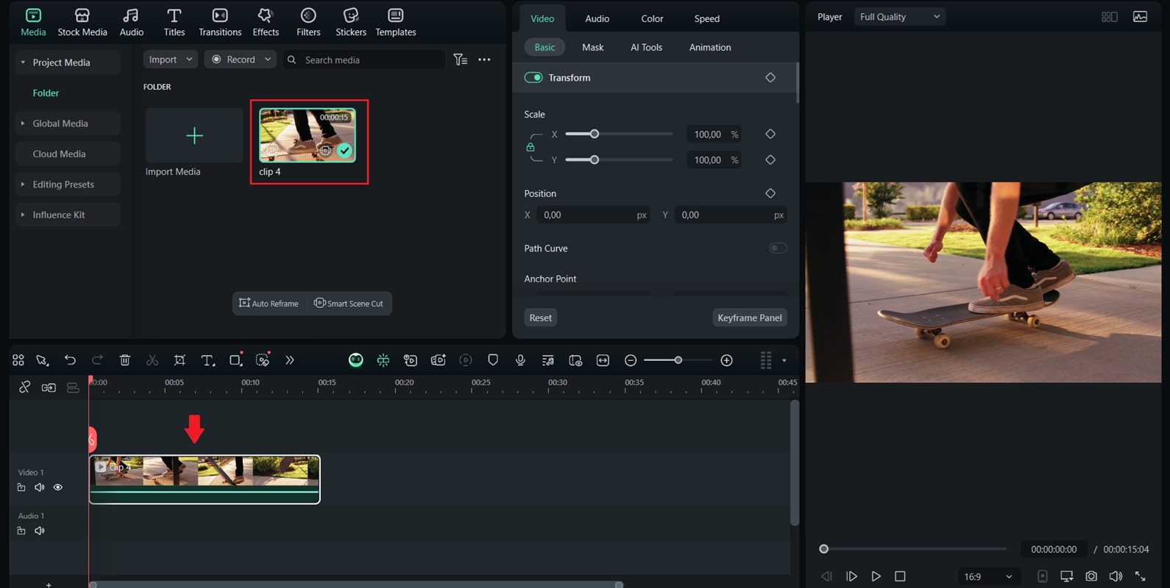This screenshot has height=588, width=1170.
Task: Lock the Audio 1 track
Action: click(21, 531)
